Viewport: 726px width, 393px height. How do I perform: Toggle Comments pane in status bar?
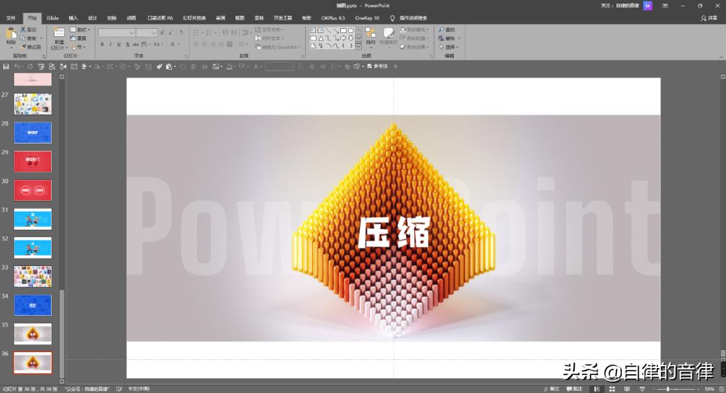click(574, 389)
